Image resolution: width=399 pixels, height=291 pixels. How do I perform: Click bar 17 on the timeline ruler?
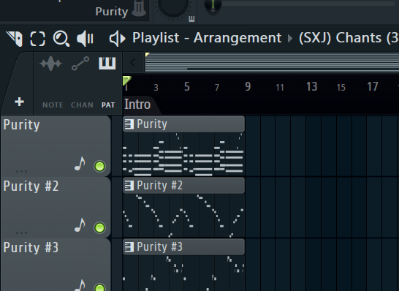pyautogui.click(x=373, y=87)
